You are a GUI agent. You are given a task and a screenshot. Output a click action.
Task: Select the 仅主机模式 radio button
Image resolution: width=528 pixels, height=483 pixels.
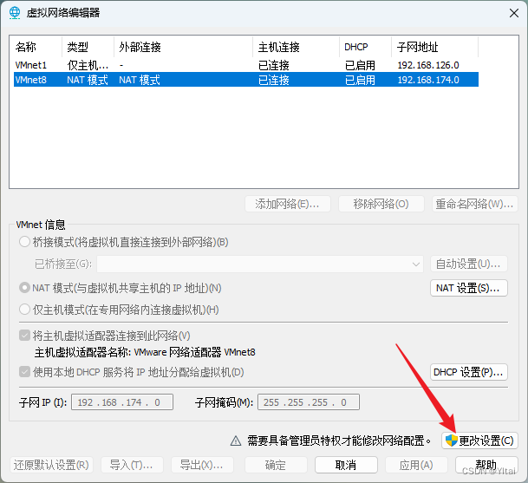(x=24, y=310)
